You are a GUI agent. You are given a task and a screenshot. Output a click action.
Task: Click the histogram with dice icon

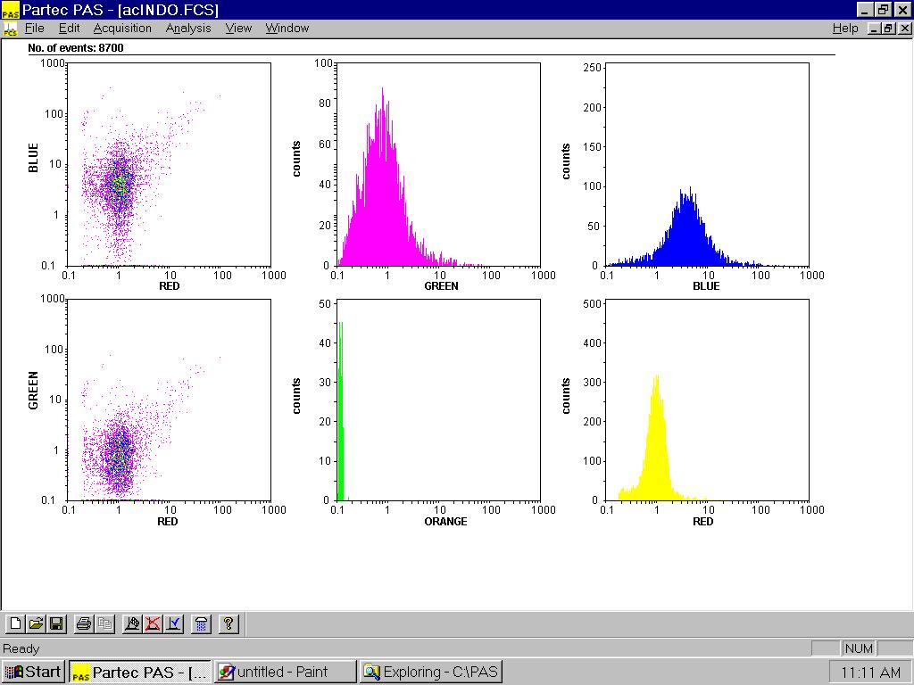(132, 624)
